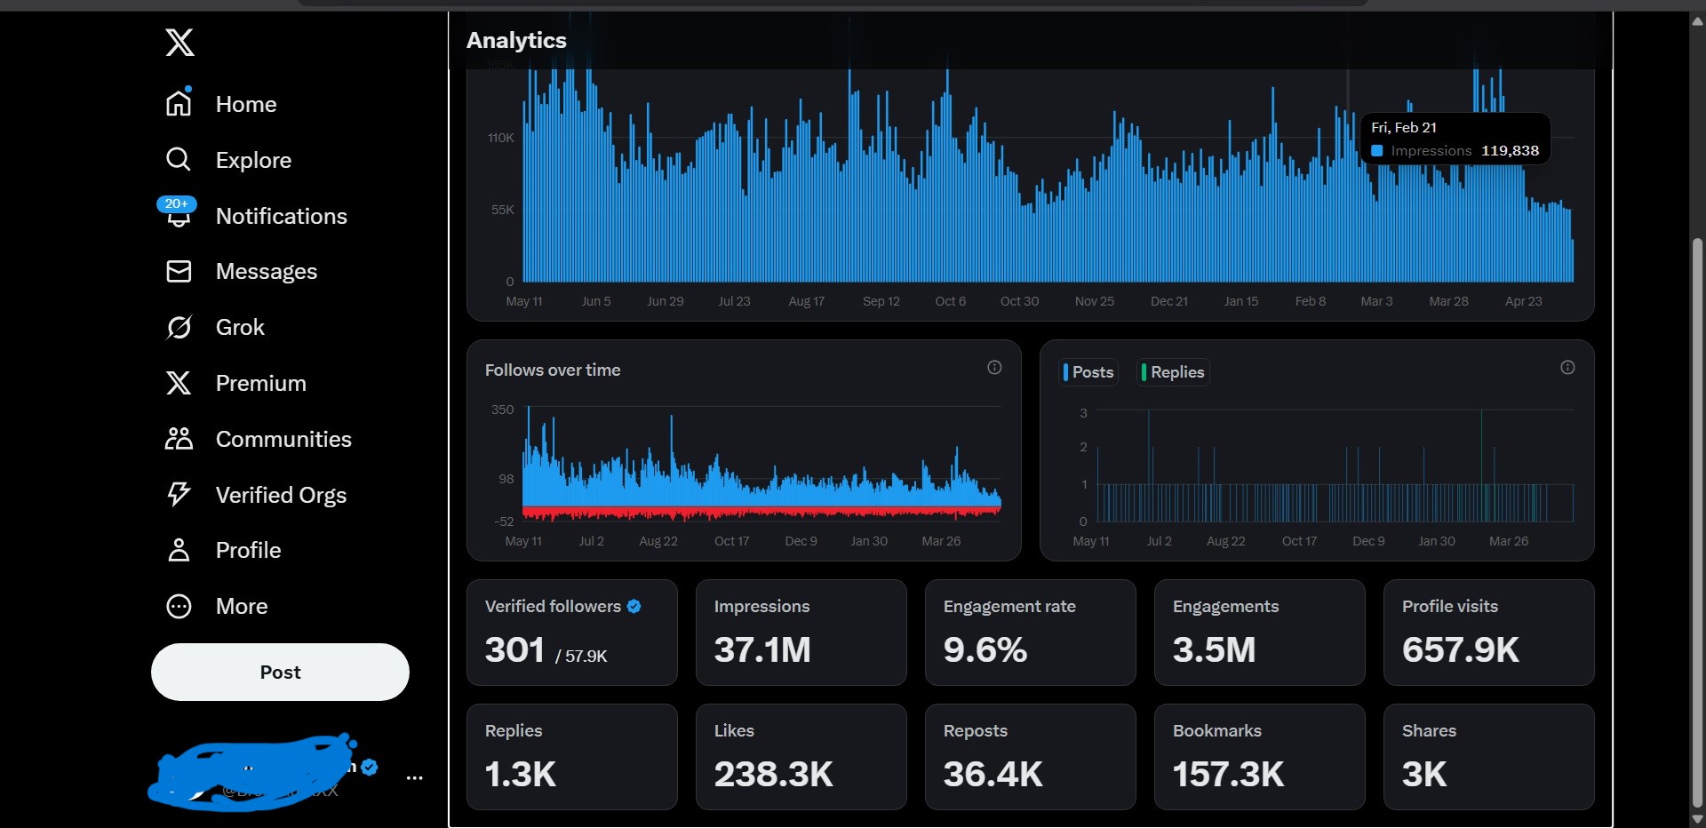Toggle the Replies series in chart
Viewport: 1706px width, 828px height.
click(1174, 372)
